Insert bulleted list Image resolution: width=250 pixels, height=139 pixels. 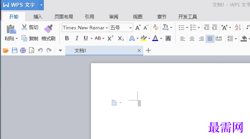tap(181, 27)
